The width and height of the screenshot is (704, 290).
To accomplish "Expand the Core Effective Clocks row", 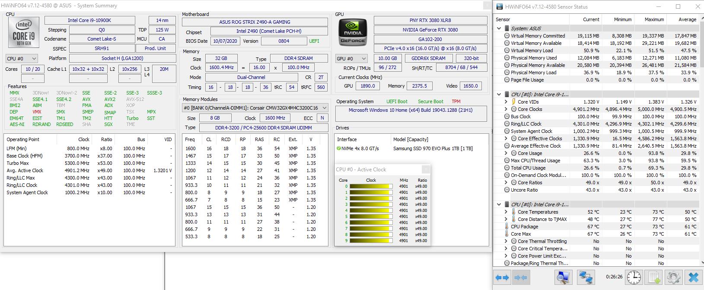I will coord(506,139).
